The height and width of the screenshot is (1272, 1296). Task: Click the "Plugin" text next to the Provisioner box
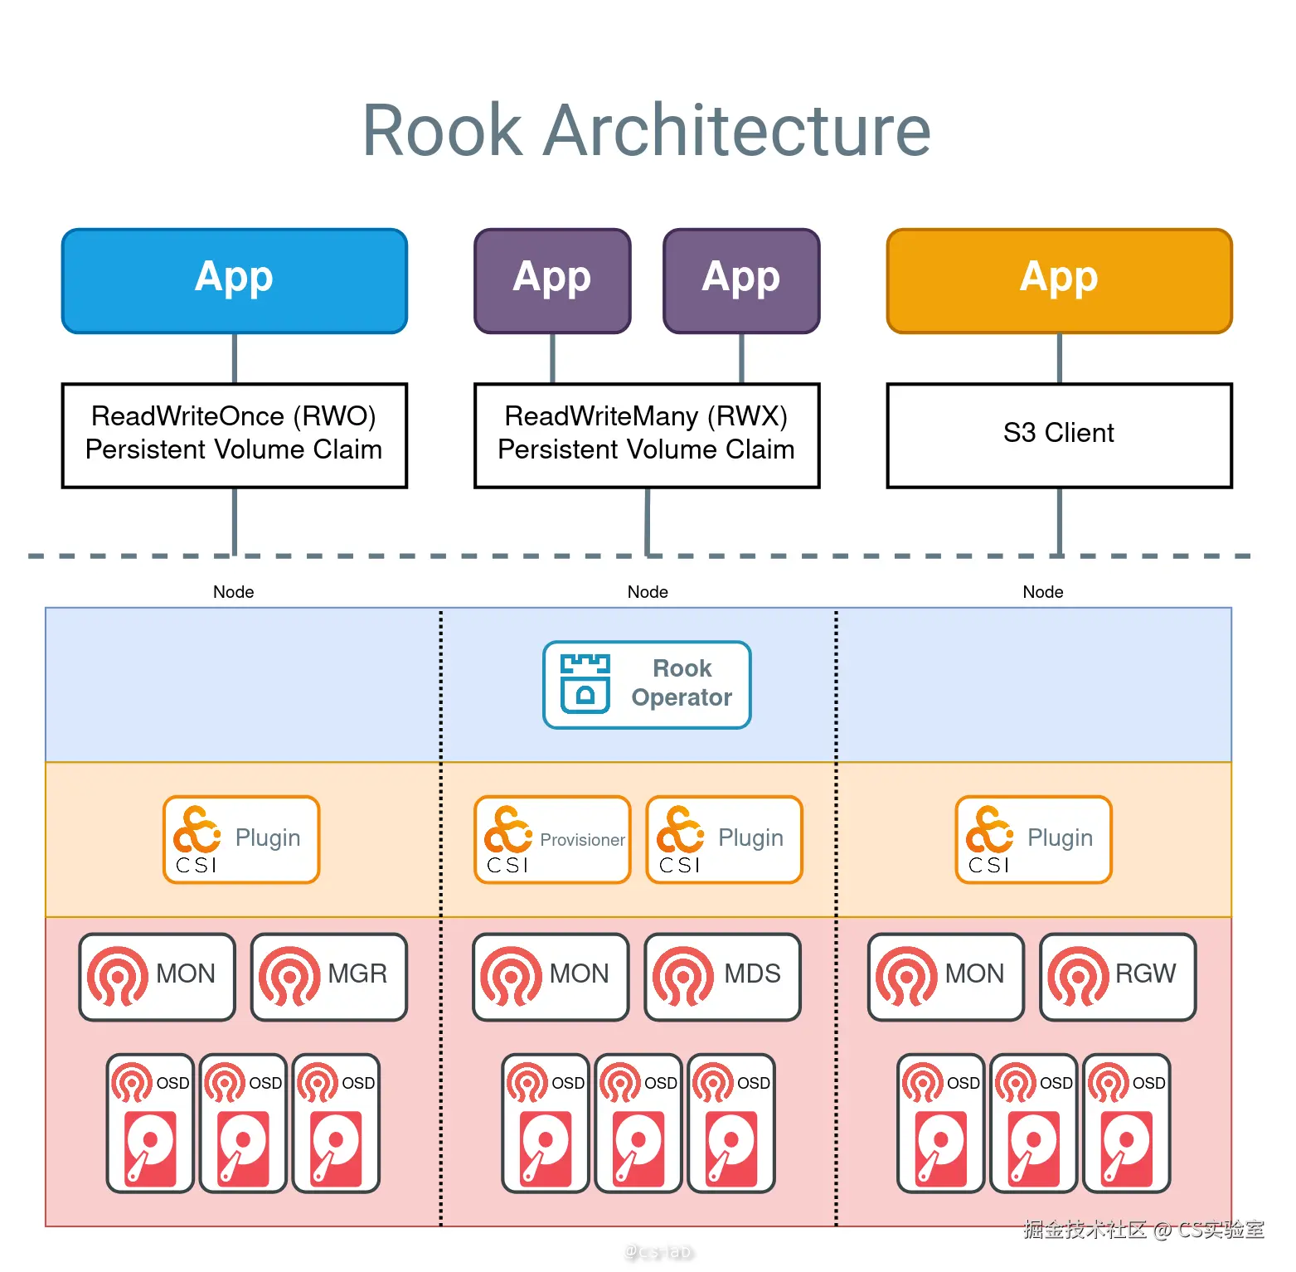[750, 838]
